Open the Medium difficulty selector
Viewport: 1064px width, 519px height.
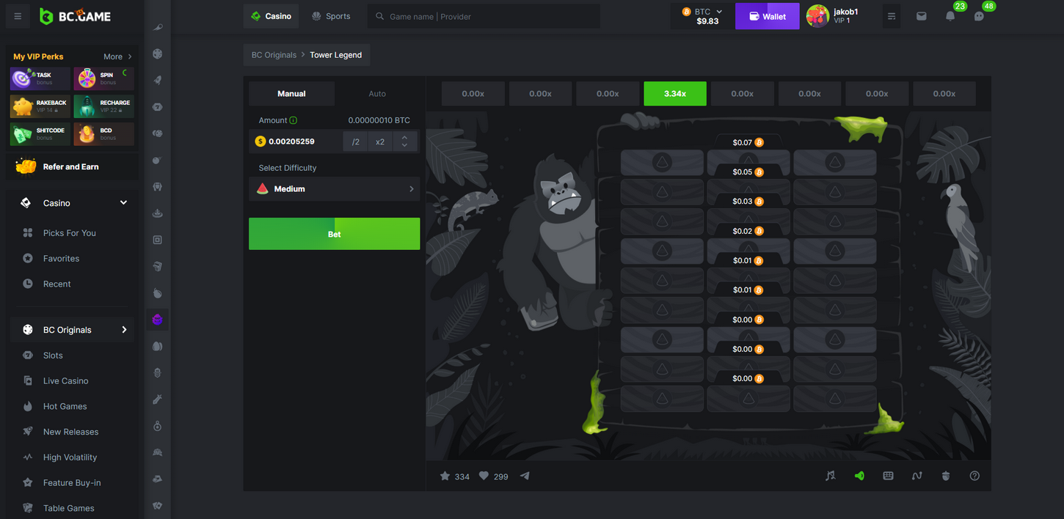(334, 188)
